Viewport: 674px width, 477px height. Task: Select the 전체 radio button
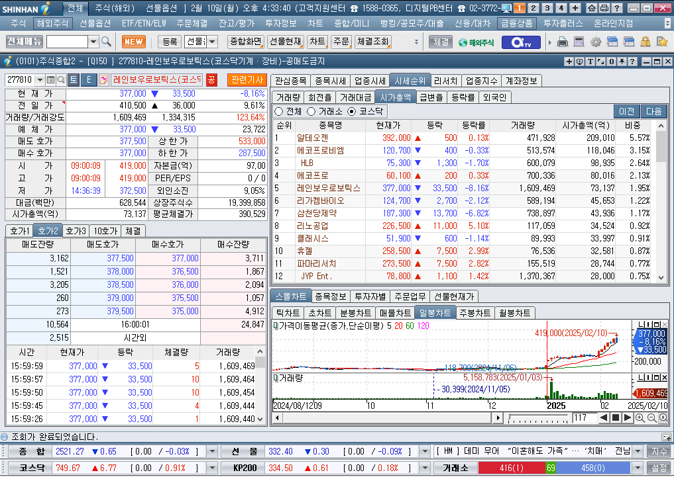point(278,112)
